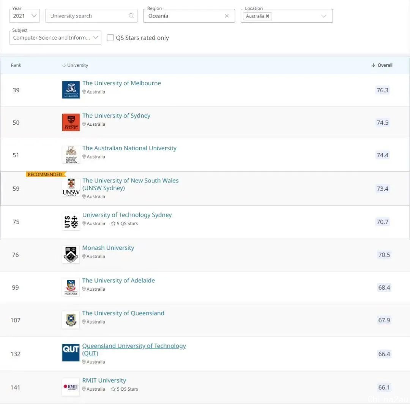Screen dimensions: 410x404
Task: Enable QS Stars rated only checkbox
Action: (110, 38)
